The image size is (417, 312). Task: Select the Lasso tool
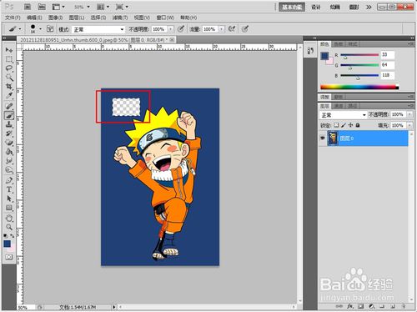9,68
